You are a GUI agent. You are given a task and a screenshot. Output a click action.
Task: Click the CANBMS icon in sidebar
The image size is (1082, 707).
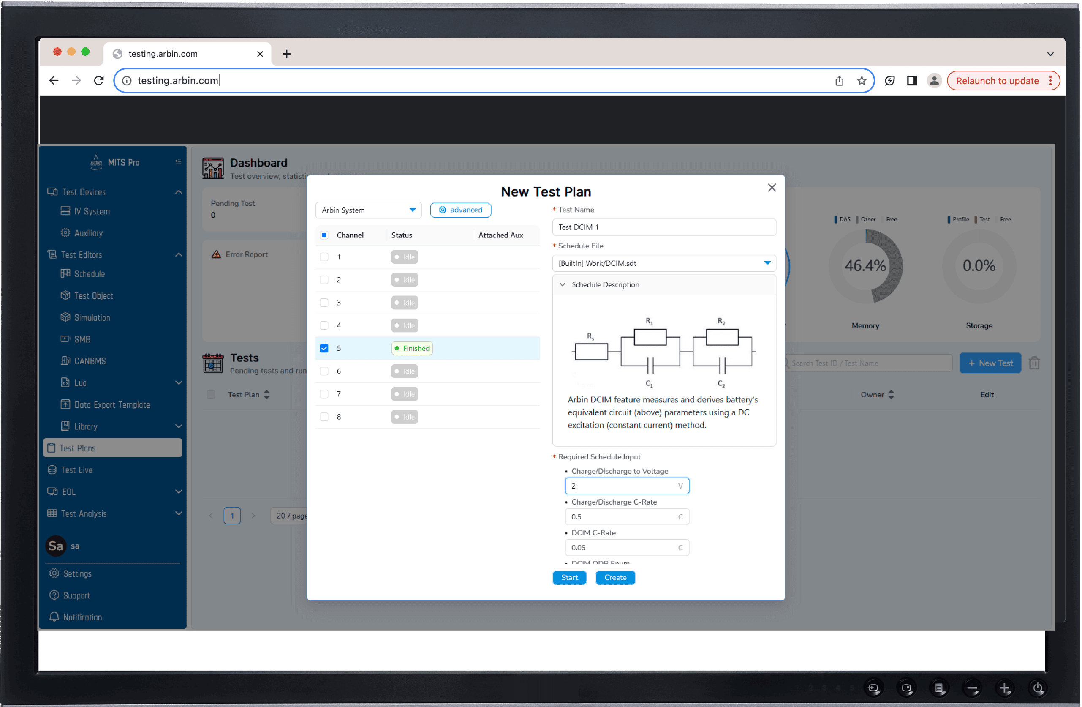click(x=66, y=360)
